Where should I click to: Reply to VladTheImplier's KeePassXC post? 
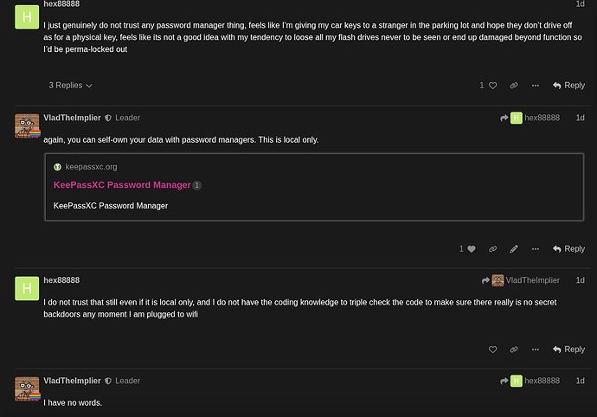click(568, 249)
